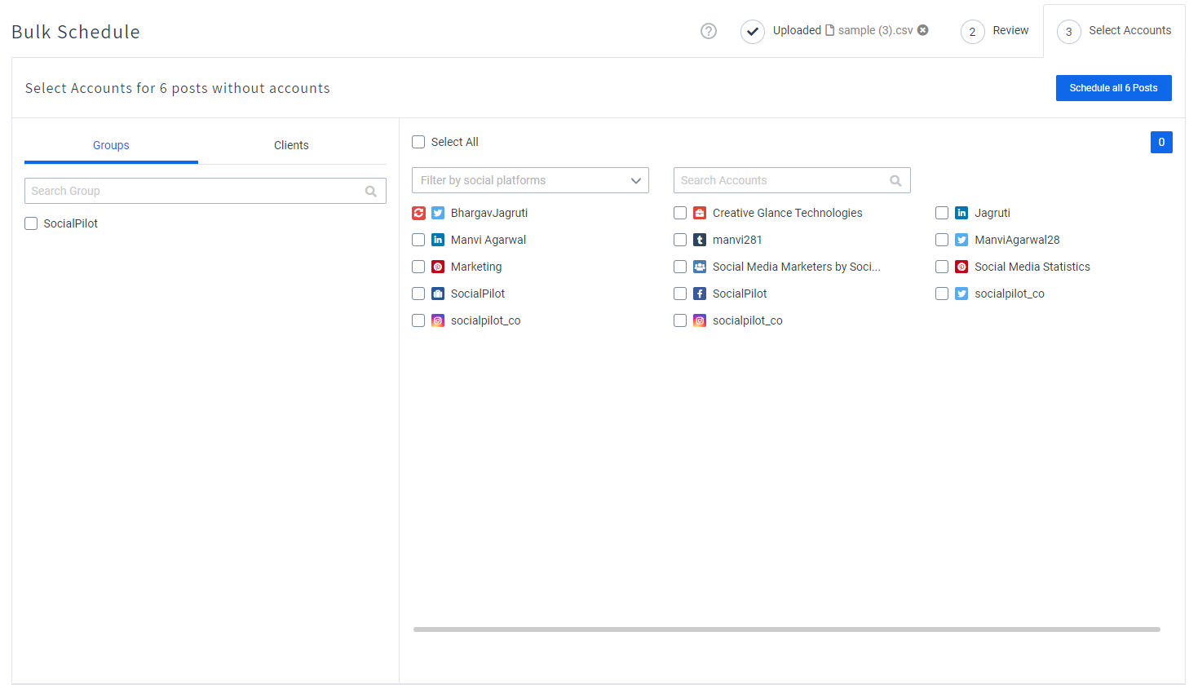Click the Social Media Statistics label
The width and height of the screenshot is (1189, 689).
pos(1032,267)
